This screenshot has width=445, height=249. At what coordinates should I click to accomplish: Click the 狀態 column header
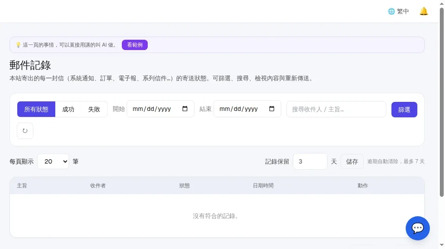tap(184, 186)
